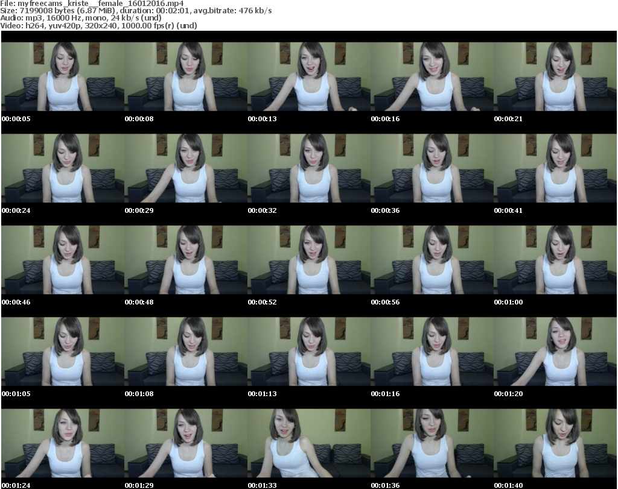Select the thumbnail frame at 00:01:29

(186, 443)
